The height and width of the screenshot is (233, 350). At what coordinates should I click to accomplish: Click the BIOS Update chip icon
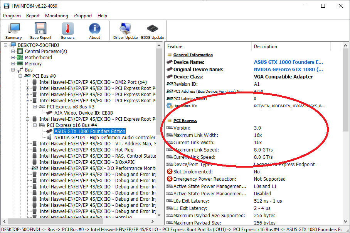pyautogui.click(x=152, y=31)
